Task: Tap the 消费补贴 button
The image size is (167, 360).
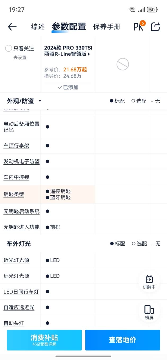Action: (44, 340)
